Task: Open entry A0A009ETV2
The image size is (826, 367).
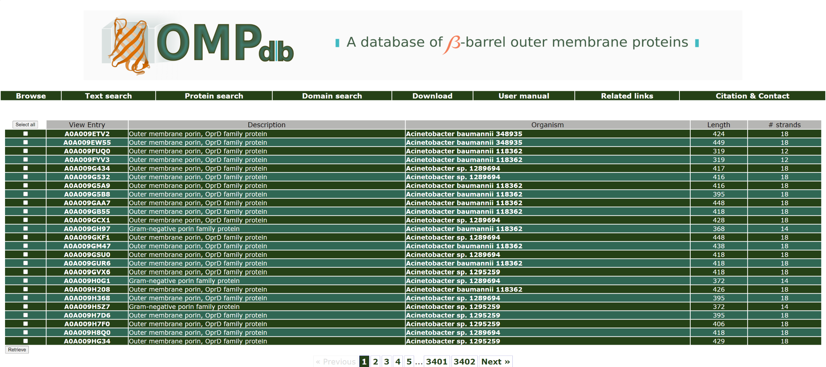Action: [x=87, y=134]
